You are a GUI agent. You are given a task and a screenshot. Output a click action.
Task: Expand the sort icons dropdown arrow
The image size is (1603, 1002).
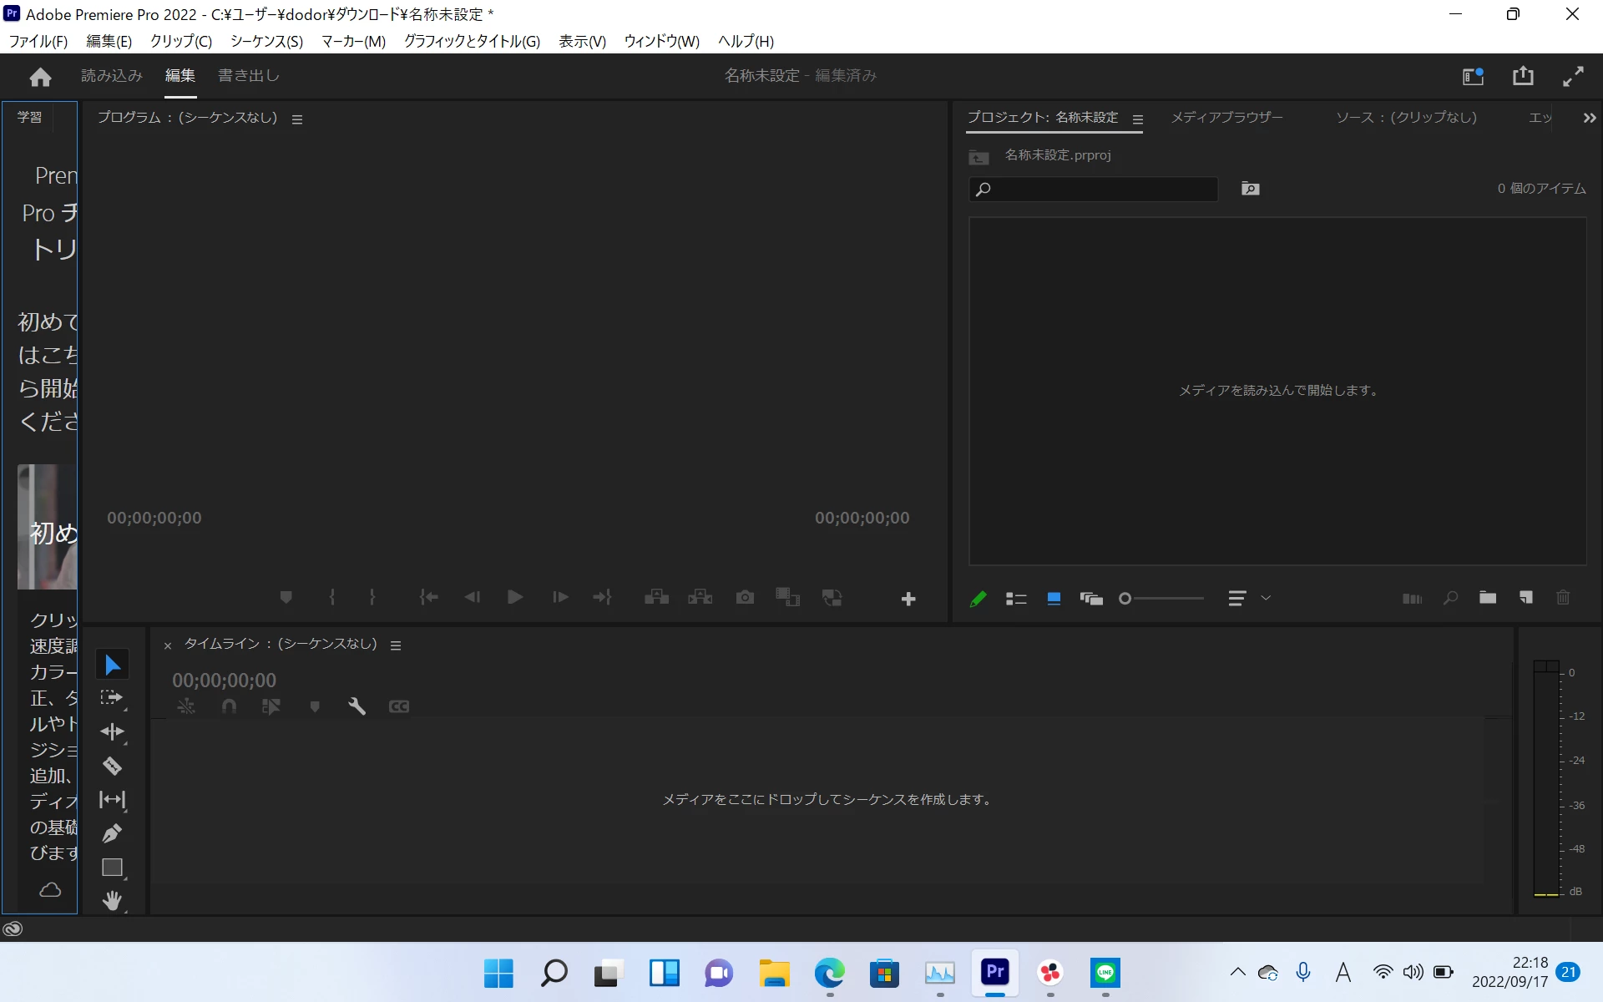click(1266, 598)
